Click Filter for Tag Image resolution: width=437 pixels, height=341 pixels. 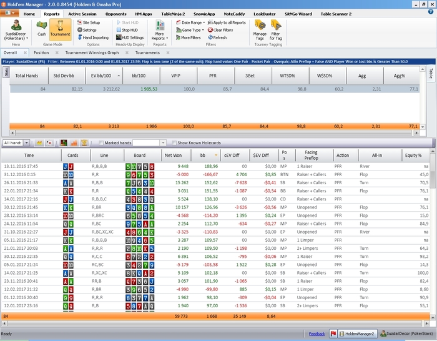coord(276,30)
